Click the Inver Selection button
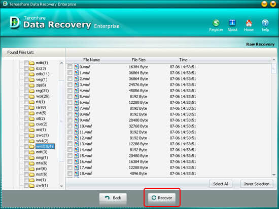This screenshot has height=209, width=279. pos(257,184)
